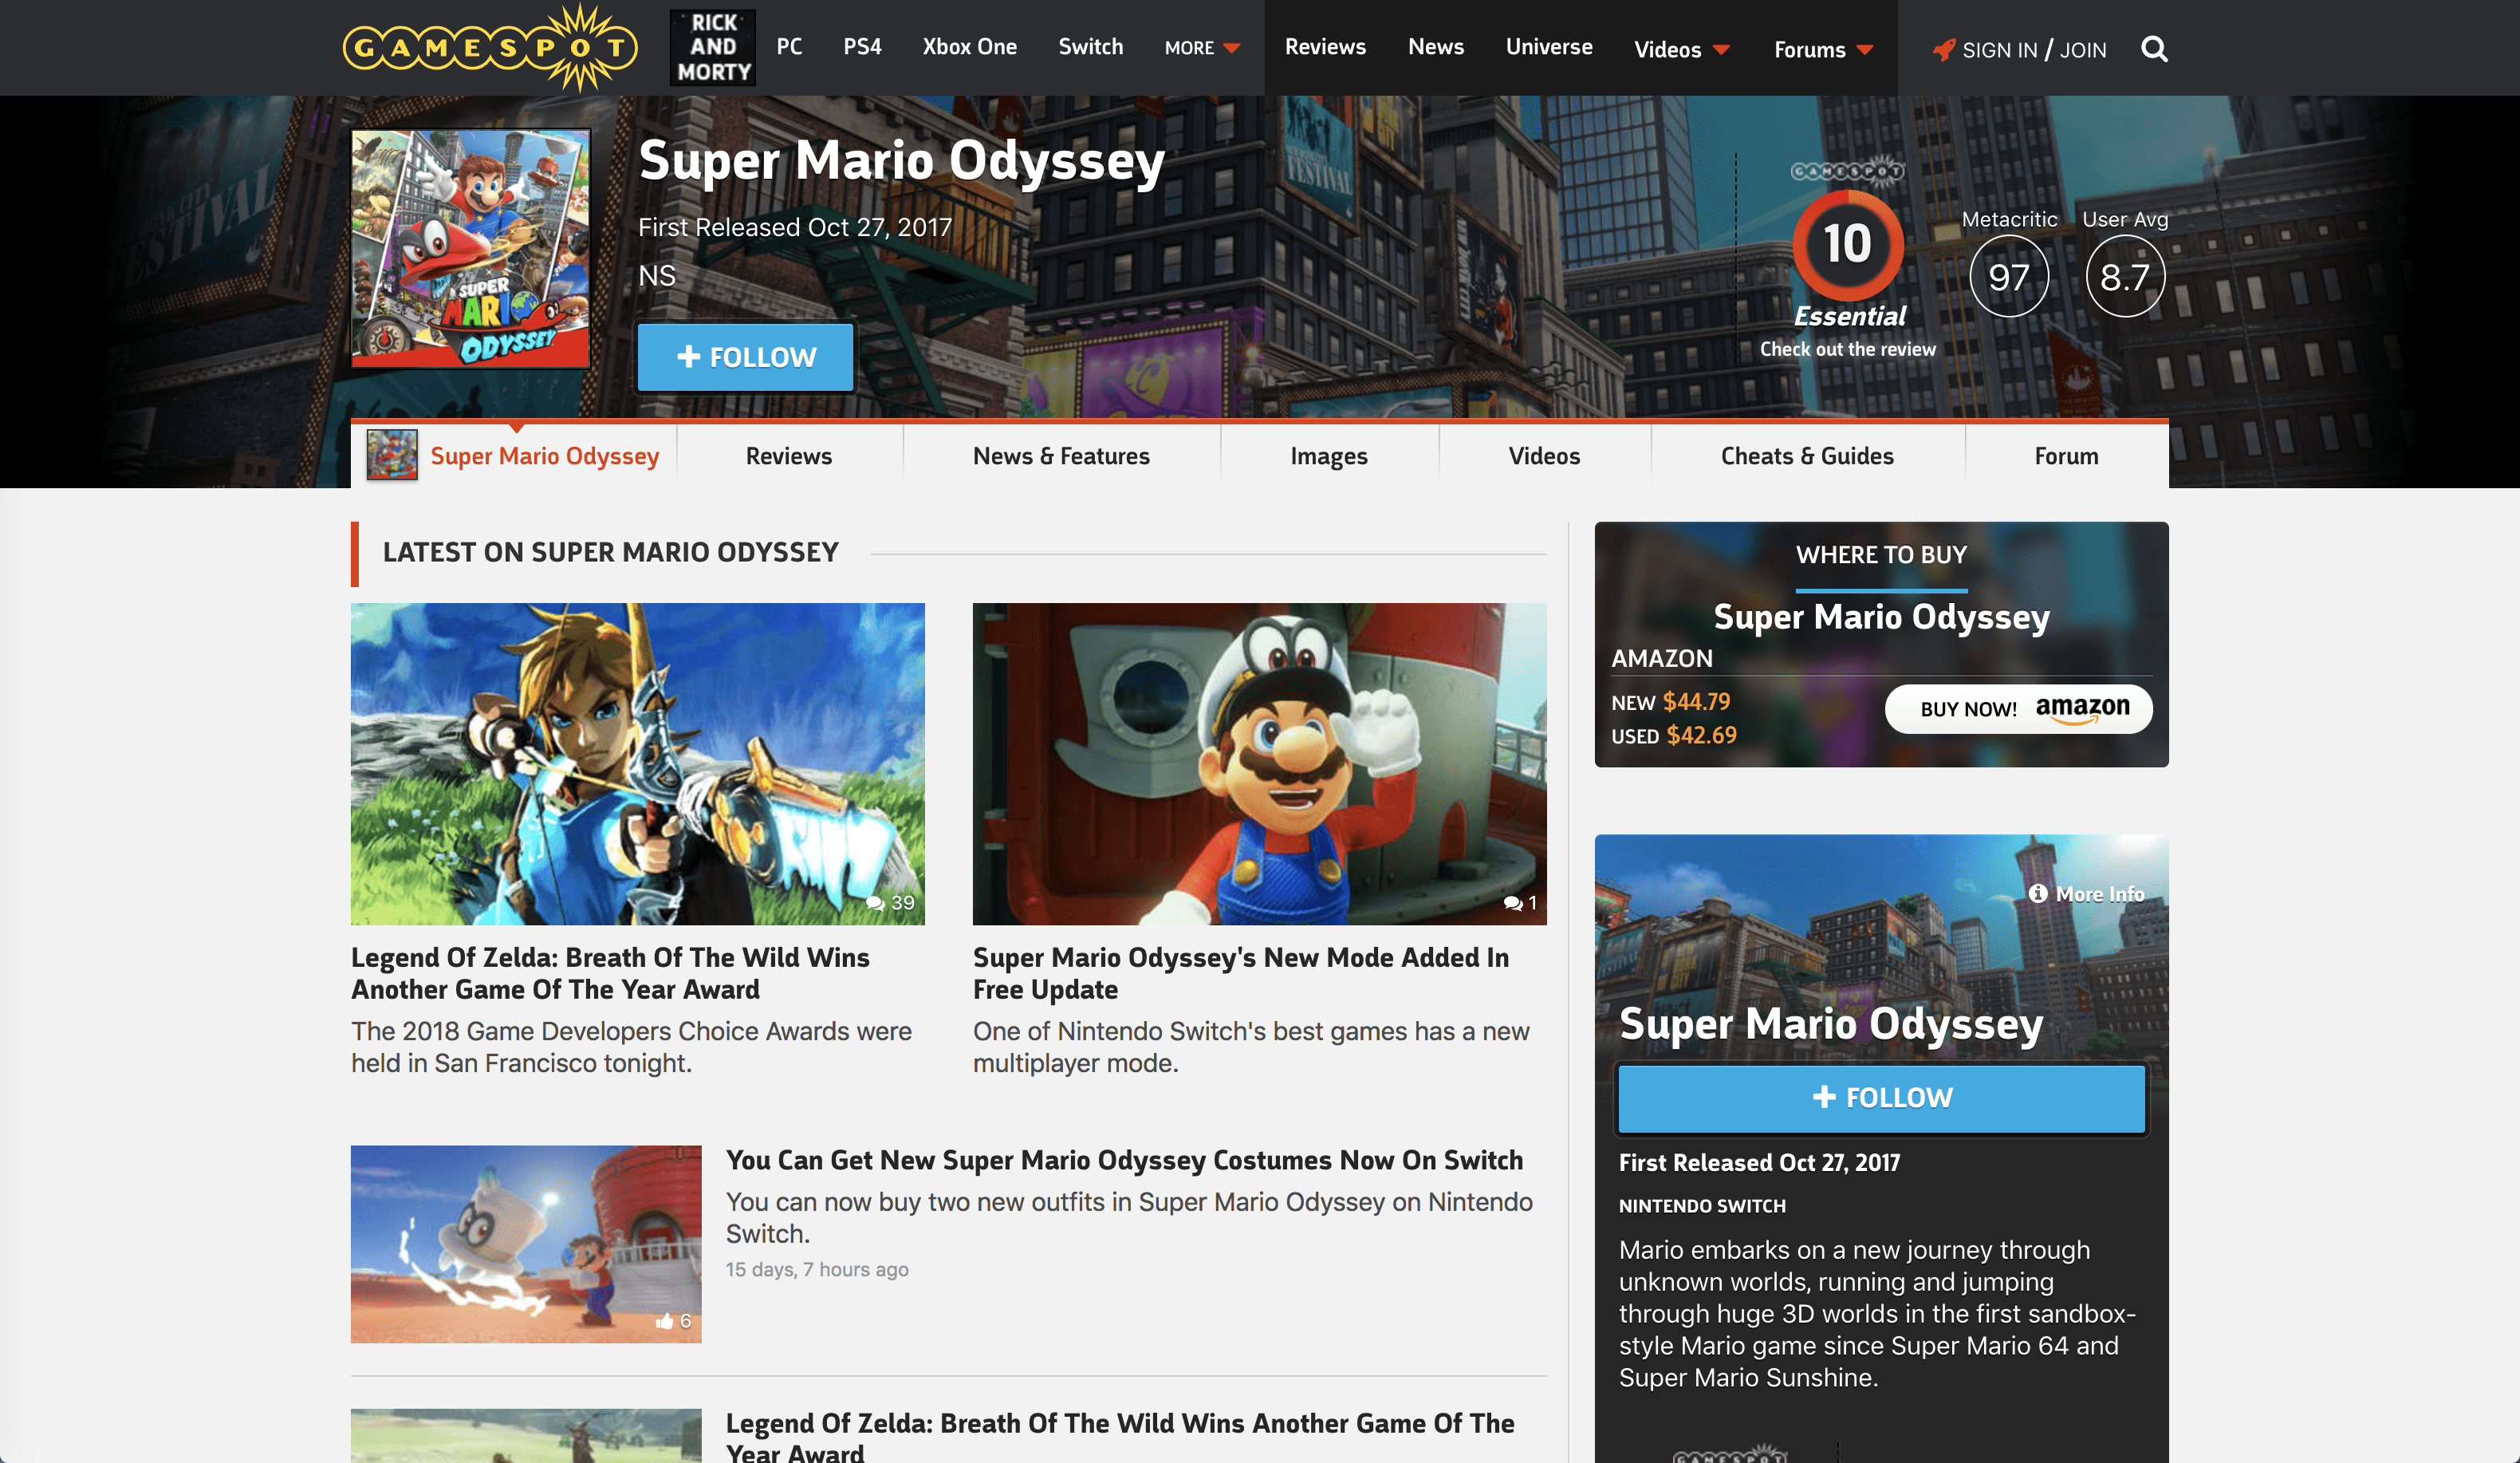Click the Super Mario Odyssey box art cover
The height and width of the screenshot is (1463, 2520).
coord(470,249)
